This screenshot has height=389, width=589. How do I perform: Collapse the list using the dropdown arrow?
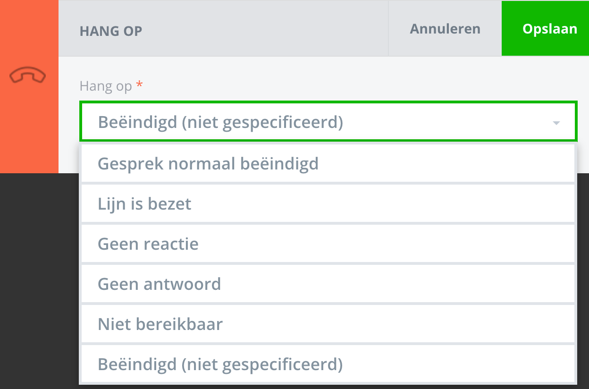click(556, 123)
